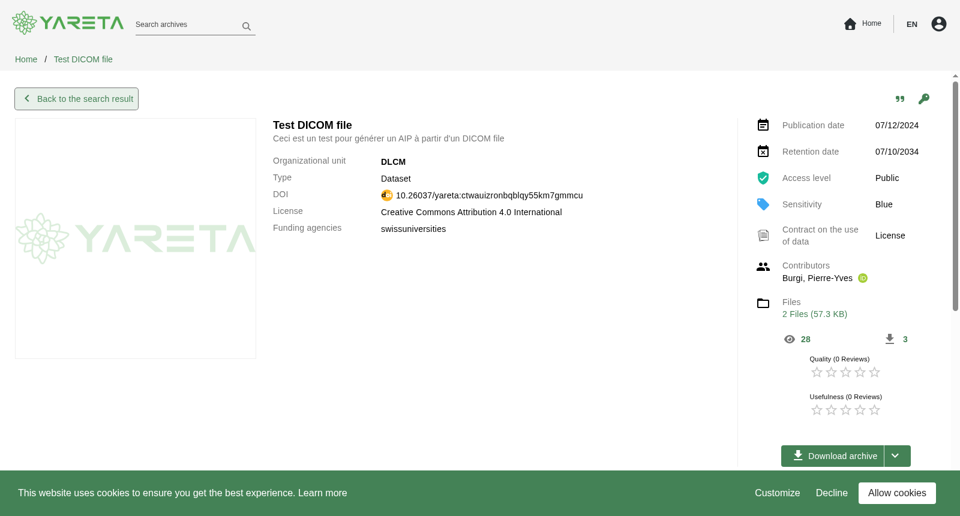The height and width of the screenshot is (516, 960).
Task: Click the swissuniversities funding agency text
Action: pos(413,229)
